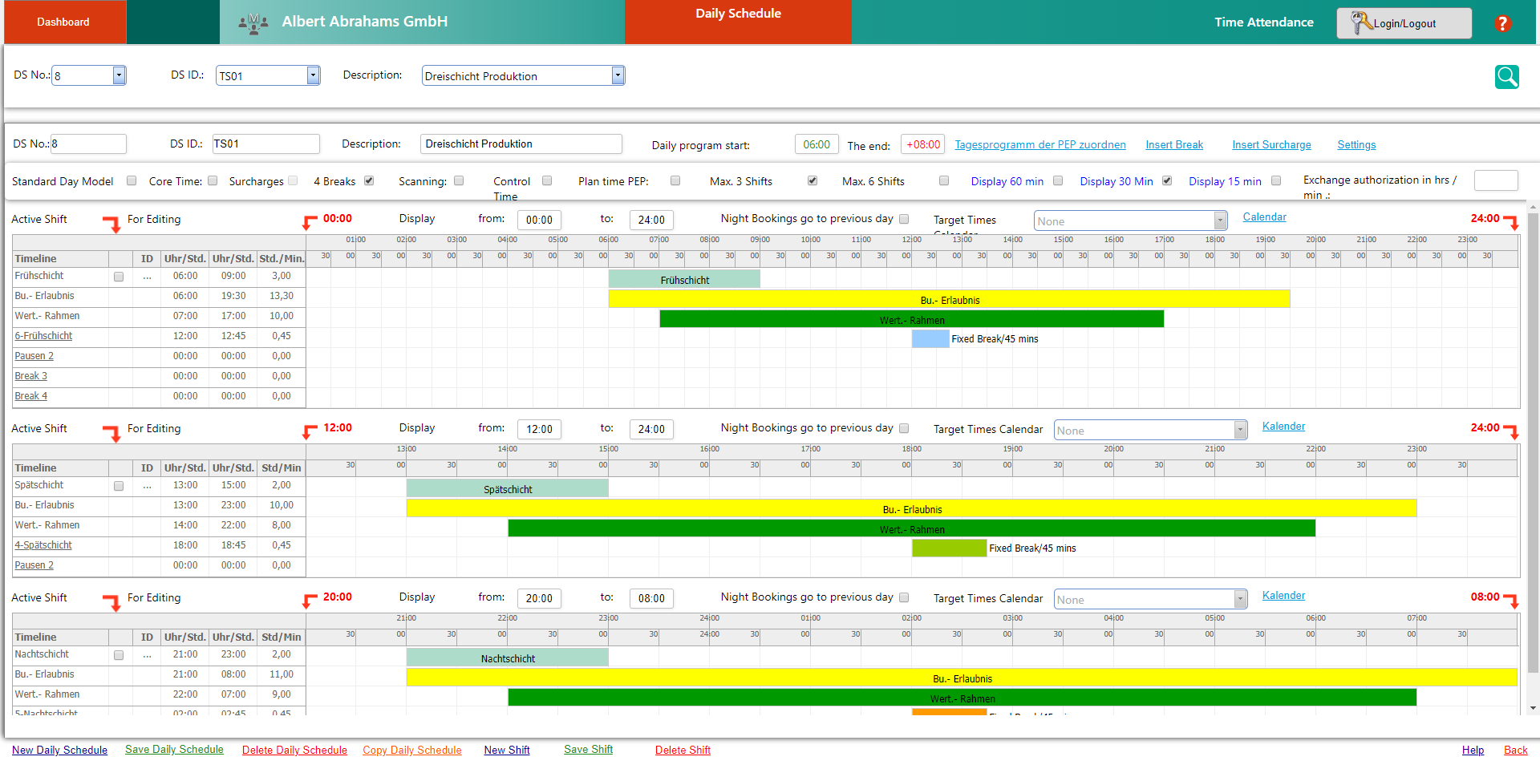Viewport: 1540px width, 781px height.
Task: Open the Time Attendance menu
Action: [x=1263, y=22]
